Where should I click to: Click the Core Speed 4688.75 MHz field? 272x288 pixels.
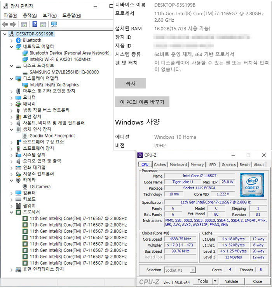180,239
